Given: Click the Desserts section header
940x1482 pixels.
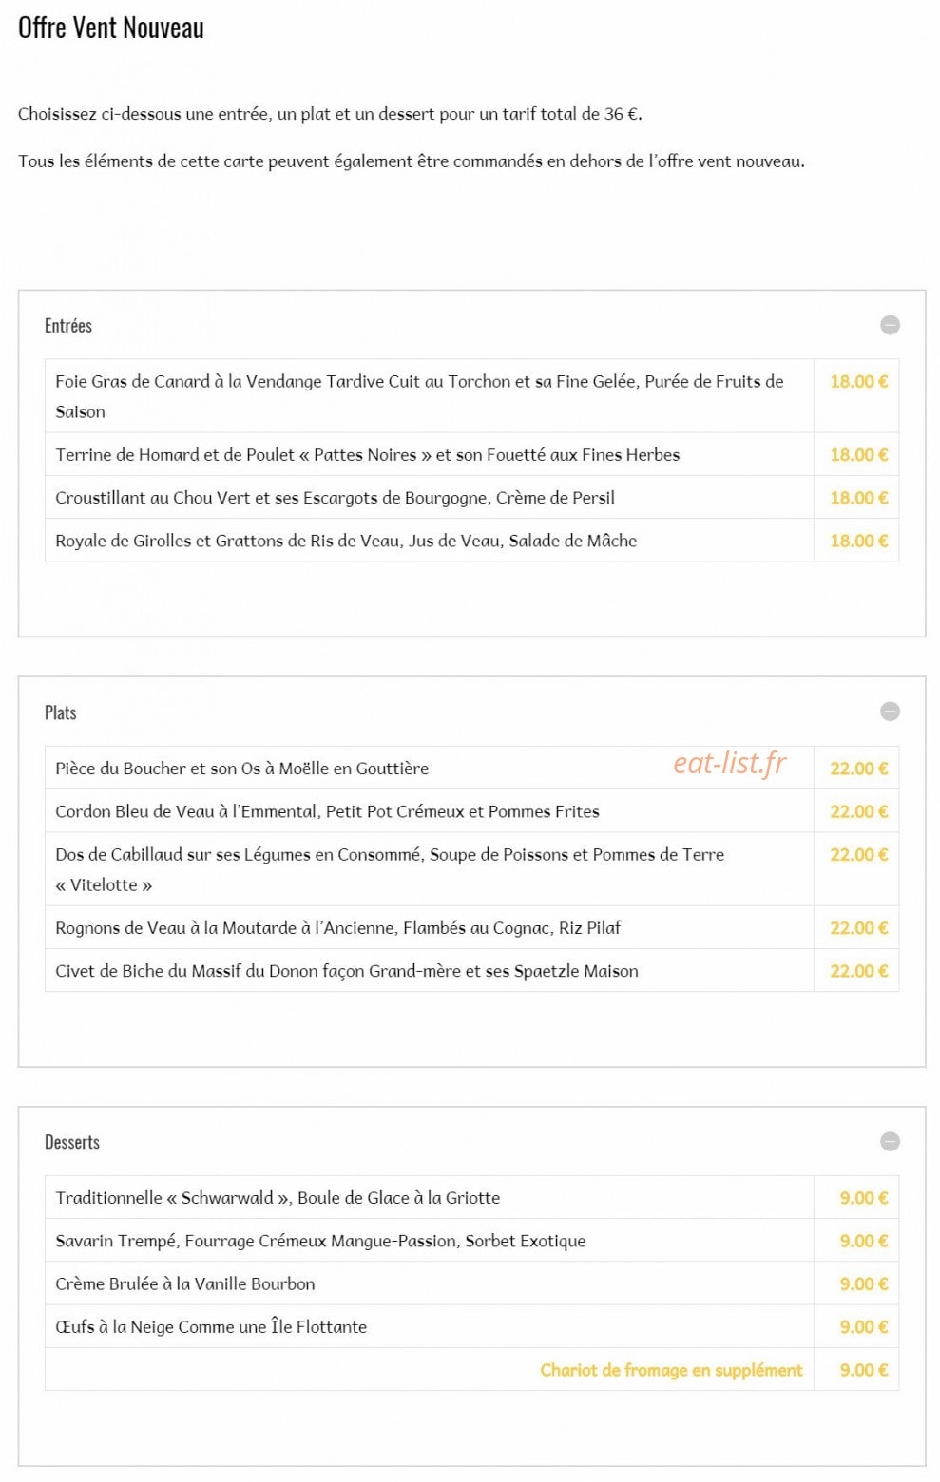Looking at the screenshot, I should 72,1143.
